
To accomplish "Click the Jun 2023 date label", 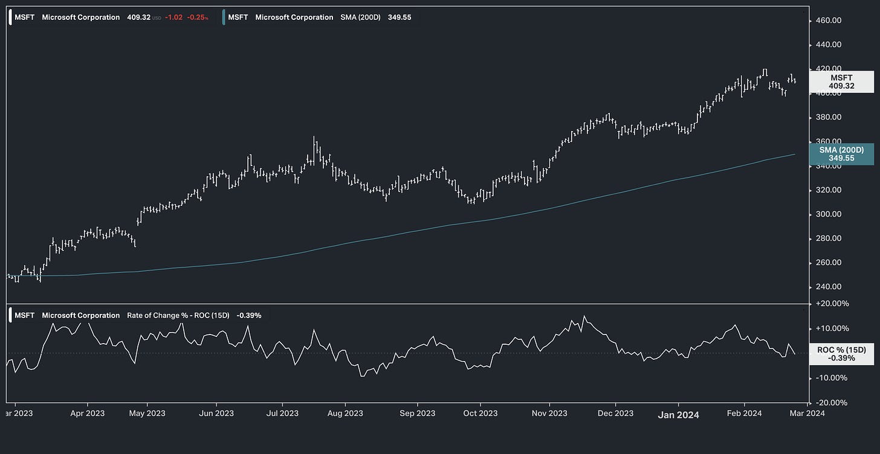I will (x=216, y=414).
